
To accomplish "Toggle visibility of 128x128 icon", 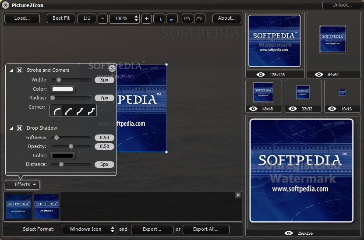I will 261,74.
